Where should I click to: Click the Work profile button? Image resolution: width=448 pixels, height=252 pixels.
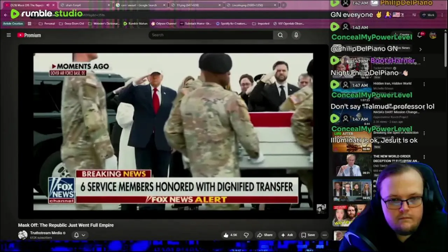[428, 15]
